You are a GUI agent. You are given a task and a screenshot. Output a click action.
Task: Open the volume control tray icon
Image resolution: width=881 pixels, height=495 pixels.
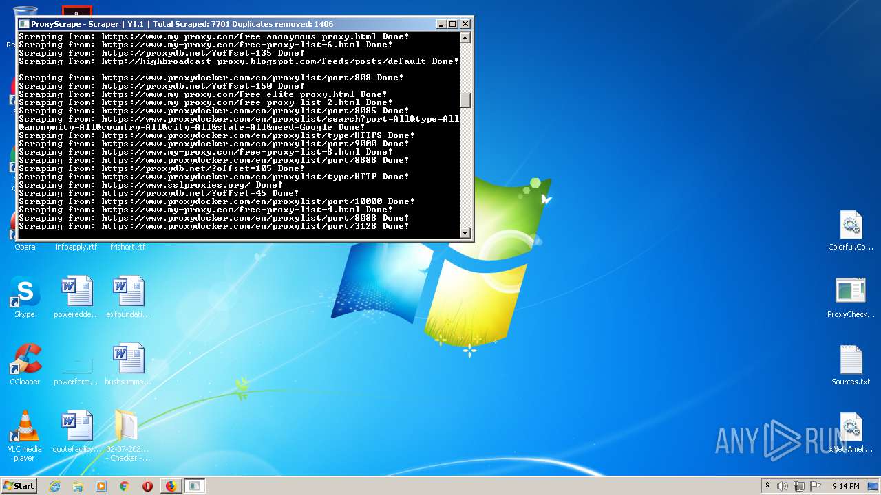(783, 486)
